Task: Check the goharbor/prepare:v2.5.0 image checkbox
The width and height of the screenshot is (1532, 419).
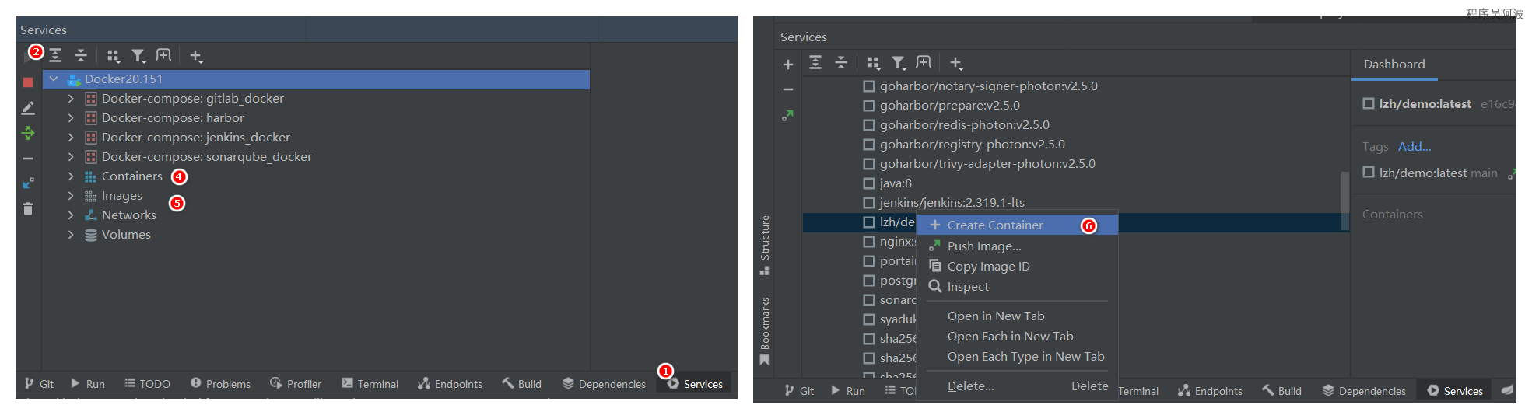Action: (x=869, y=106)
